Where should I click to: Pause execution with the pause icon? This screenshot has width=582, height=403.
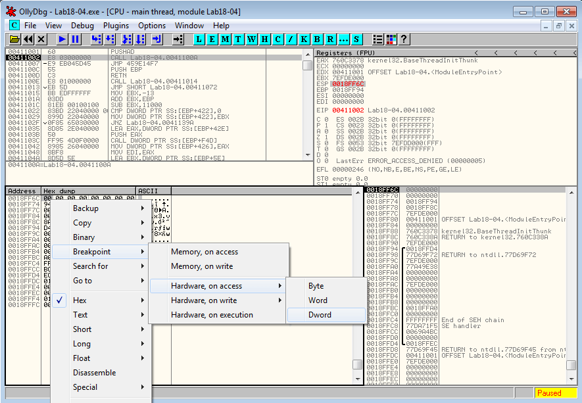coord(75,39)
